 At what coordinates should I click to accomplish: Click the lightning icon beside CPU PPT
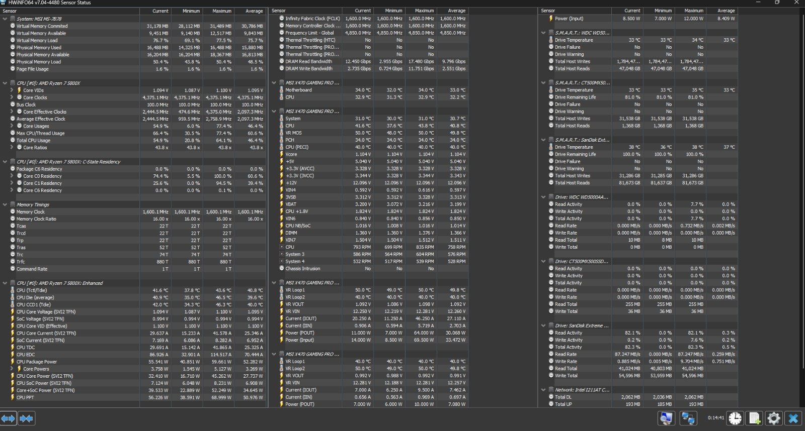click(x=13, y=397)
